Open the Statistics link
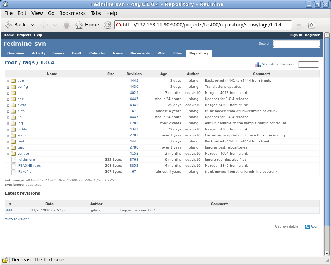The height and width of the screenshot is (265, 331). (x=270, y=64)
